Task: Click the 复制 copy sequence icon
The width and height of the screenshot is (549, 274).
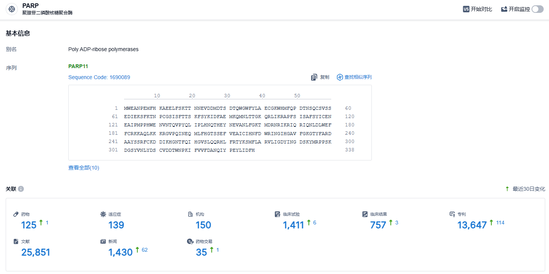Action: 314,77
